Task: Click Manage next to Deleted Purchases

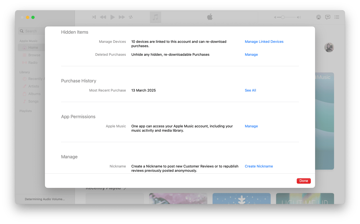Action: (251, 55)
